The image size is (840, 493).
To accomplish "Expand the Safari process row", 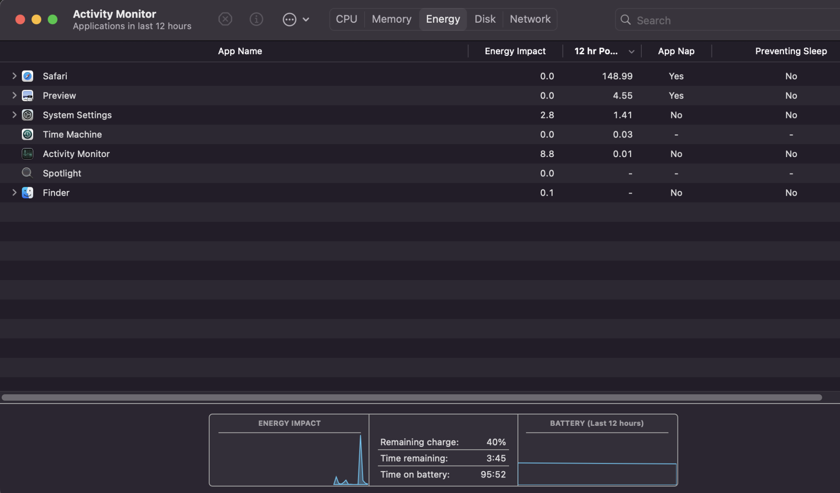I will click(14, 76).
